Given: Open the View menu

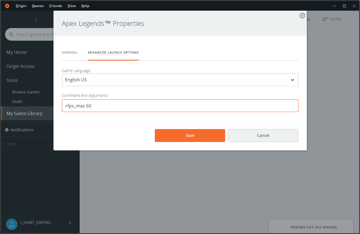Looking at the screenshot, I should click(71, 6).
